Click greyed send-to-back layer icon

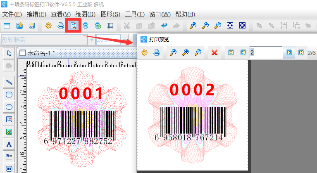[271, 26]
